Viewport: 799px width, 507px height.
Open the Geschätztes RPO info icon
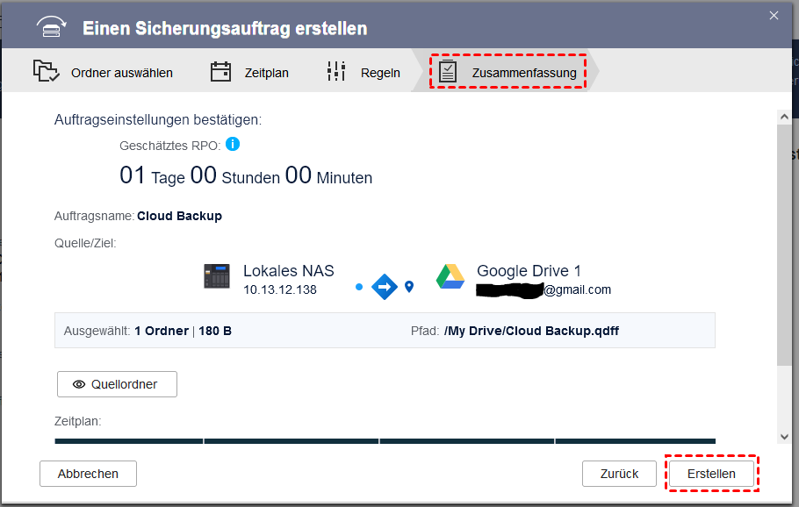click(x=233, y=144)
